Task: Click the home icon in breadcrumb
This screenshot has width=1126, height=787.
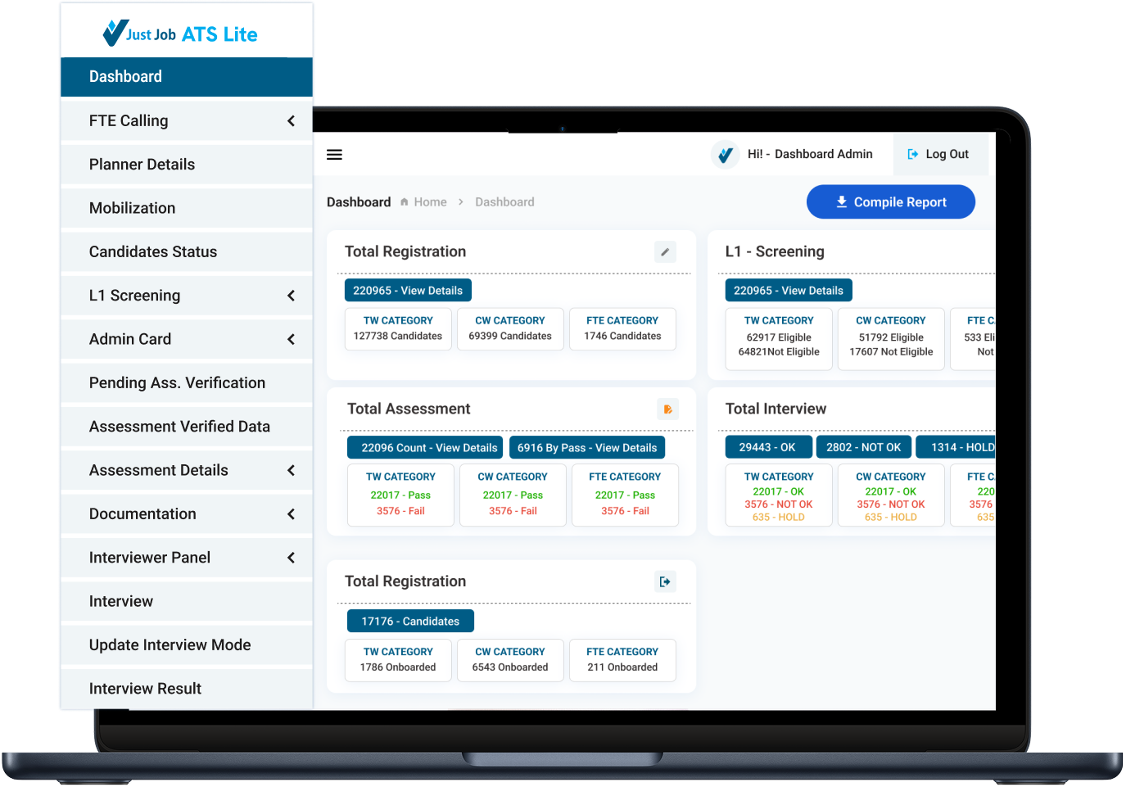Action: point(404,202)
